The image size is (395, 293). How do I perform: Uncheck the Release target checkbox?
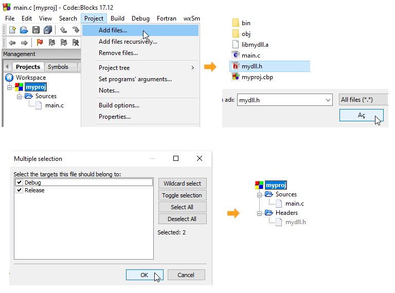(x=20, y=190)
